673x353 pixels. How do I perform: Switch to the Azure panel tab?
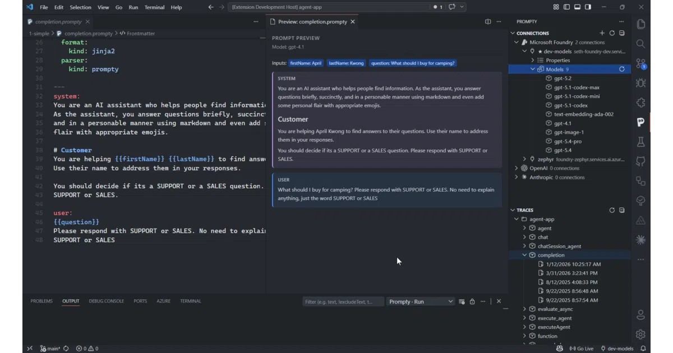[x=163, y=301]
